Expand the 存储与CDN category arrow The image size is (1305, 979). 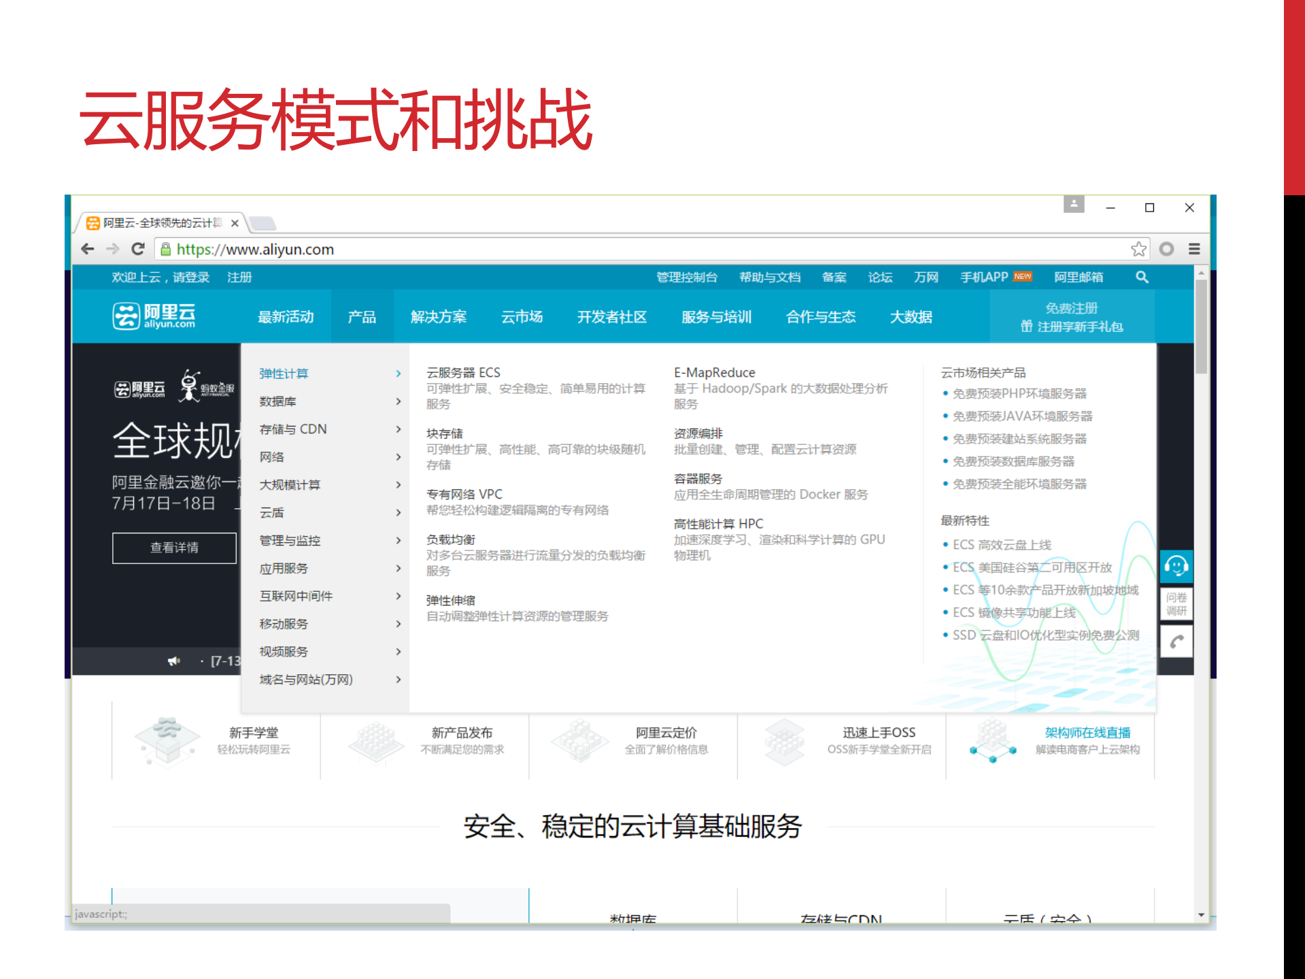(x=399, y=429)
